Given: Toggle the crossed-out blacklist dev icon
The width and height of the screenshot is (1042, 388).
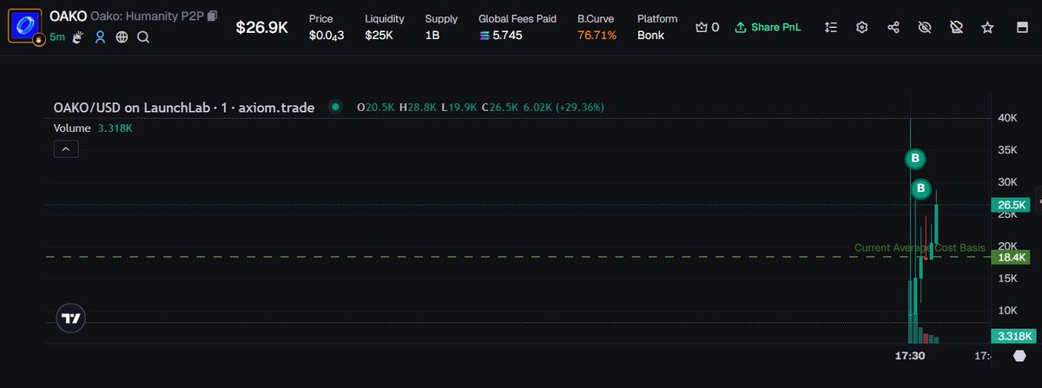Looking at the screenshot, I should pos(956,27).
